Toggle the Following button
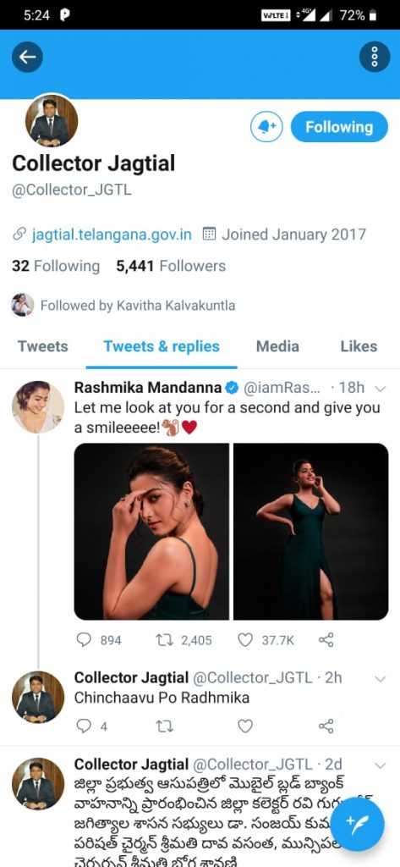Viewport: 400px width, 867px height. point(339,127)
